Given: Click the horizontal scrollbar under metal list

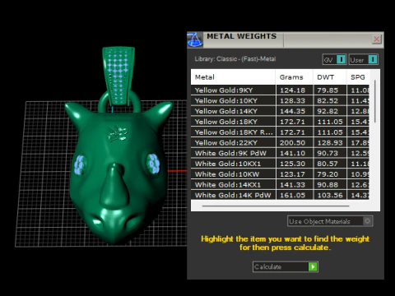Looking at the screenshot, I should click(276, 206).
